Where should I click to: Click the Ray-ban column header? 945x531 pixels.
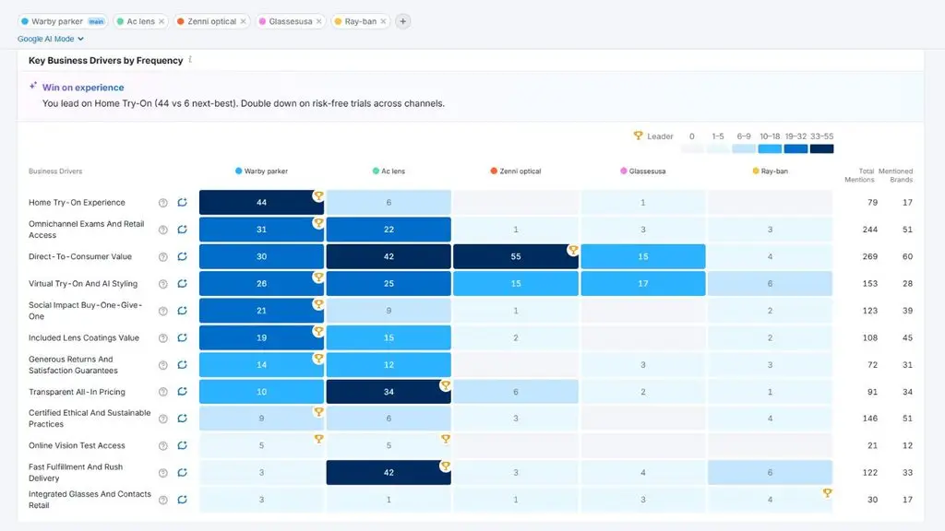[771, 171]
